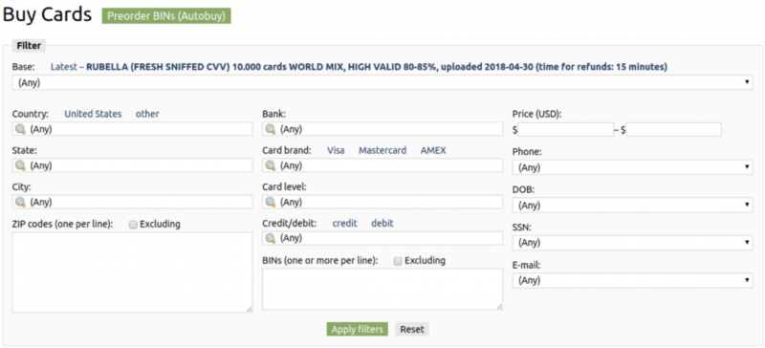The height and width of the screenshot is (348, 765).
Task: Focus the minimum price field
Action: 566,130
